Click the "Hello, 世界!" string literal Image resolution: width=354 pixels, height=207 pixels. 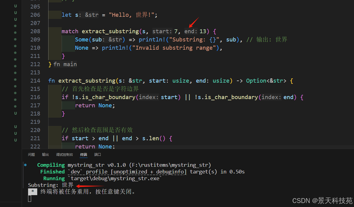[132, 15]
